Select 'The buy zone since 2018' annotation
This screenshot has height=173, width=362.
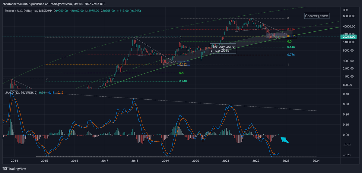223,49
